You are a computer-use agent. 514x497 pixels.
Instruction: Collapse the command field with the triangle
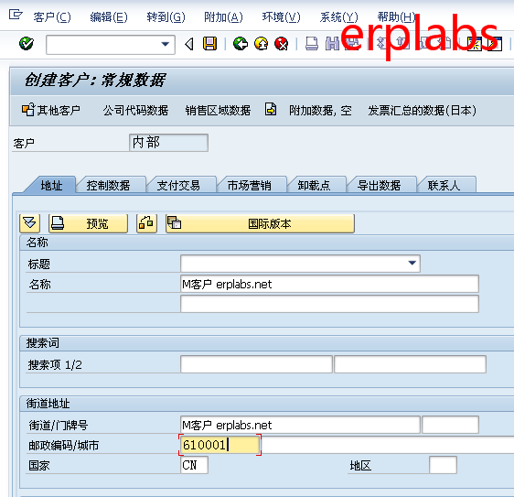click(x=189, y=44)
